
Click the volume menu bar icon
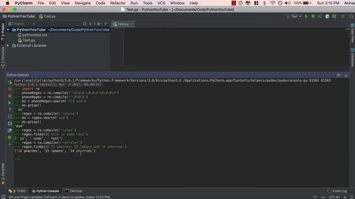tap(287, 3)
